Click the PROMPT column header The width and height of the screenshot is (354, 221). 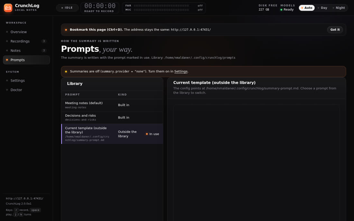[x=72, y=95]
